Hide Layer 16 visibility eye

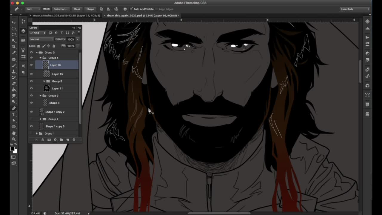31,65
